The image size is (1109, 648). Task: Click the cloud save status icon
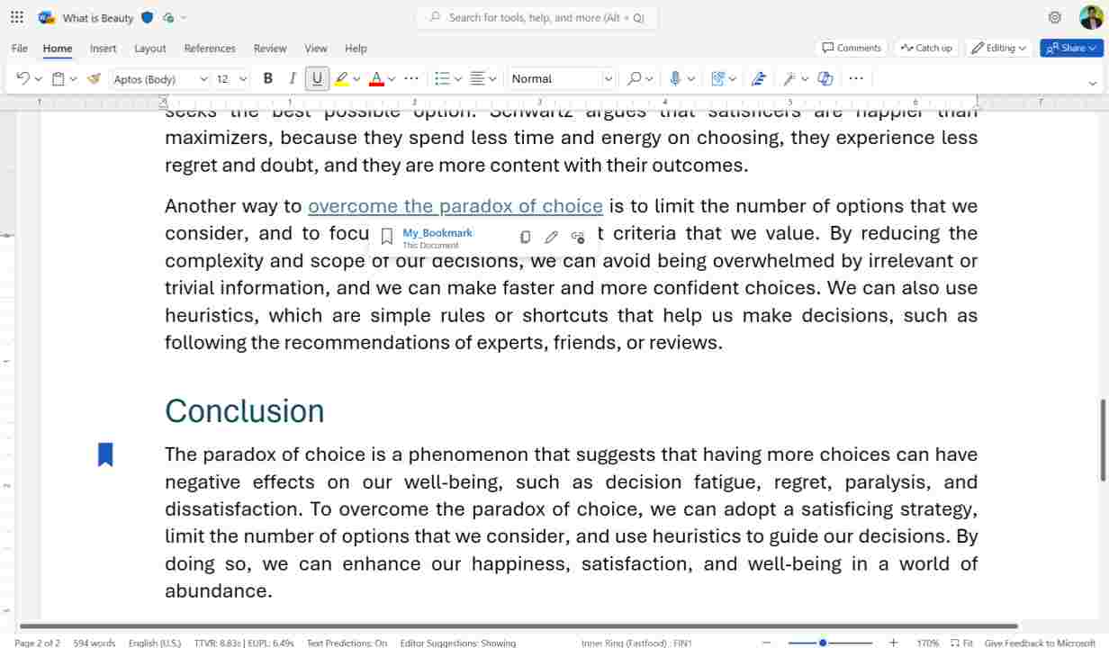click(168, 17)
